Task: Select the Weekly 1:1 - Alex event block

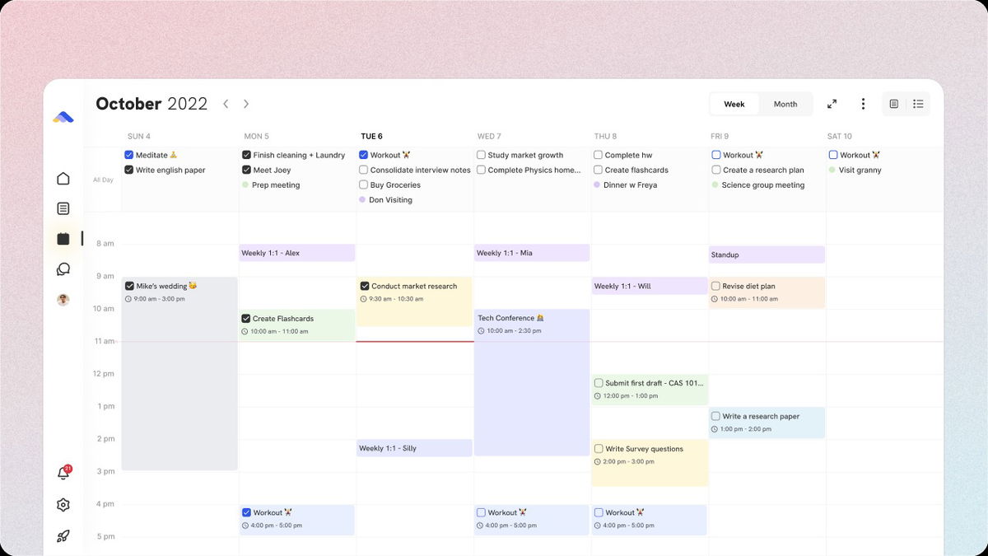Action: click(296, 252)
